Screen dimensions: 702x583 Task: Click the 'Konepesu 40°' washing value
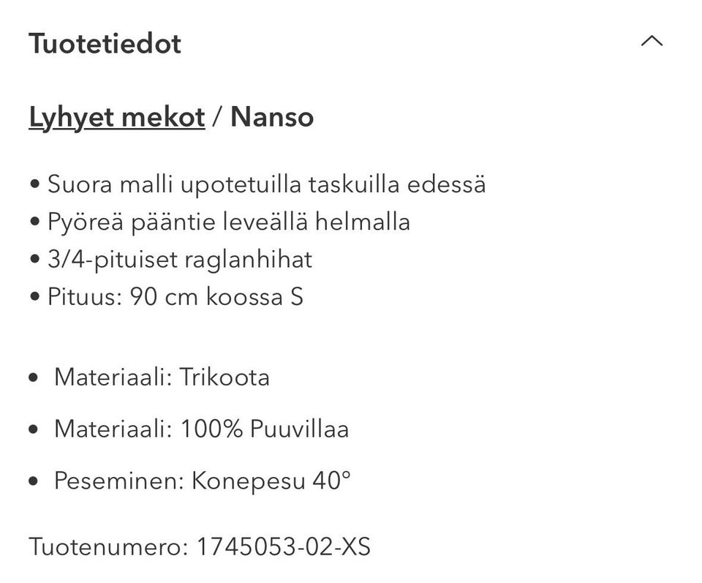tap(271, 481)
